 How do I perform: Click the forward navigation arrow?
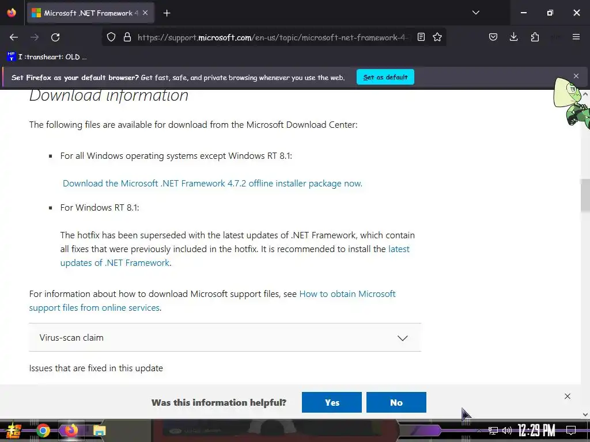35,37
